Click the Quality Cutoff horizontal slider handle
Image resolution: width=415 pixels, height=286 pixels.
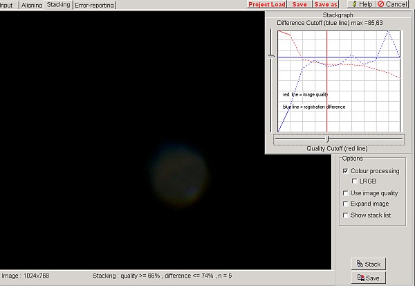click(327, 139)
